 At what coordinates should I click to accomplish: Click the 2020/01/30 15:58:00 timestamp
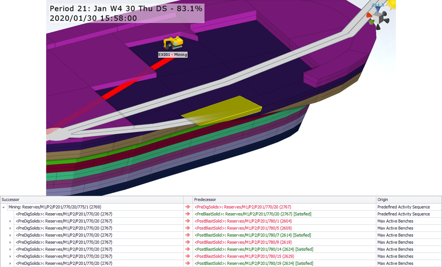pyautogui.click(x=93, y=18)
